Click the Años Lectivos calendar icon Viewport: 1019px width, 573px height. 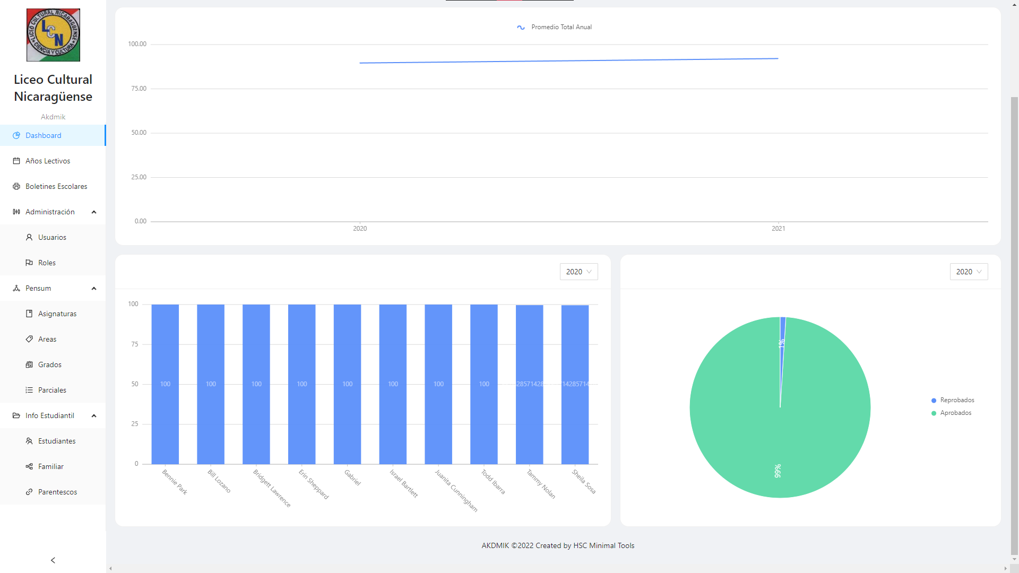coord(16,161)
